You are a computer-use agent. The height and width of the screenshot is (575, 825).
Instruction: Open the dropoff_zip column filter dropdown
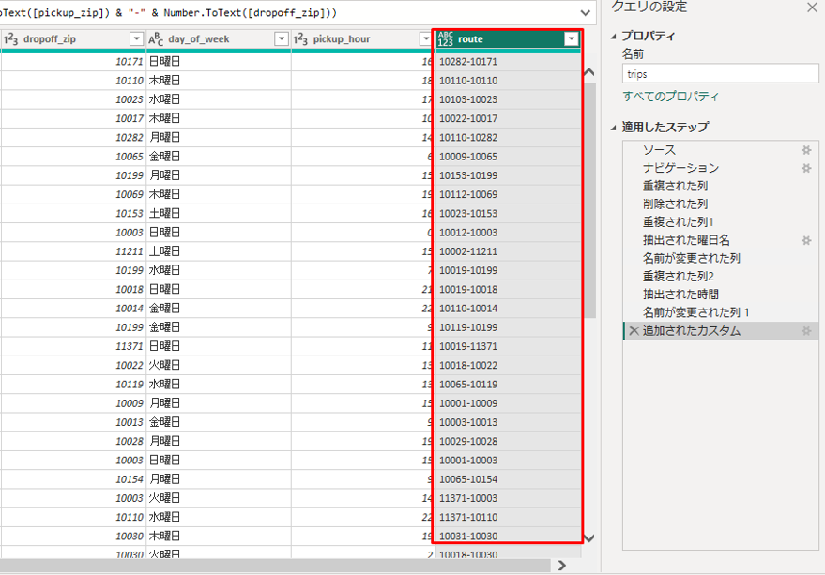pos(136,39)
